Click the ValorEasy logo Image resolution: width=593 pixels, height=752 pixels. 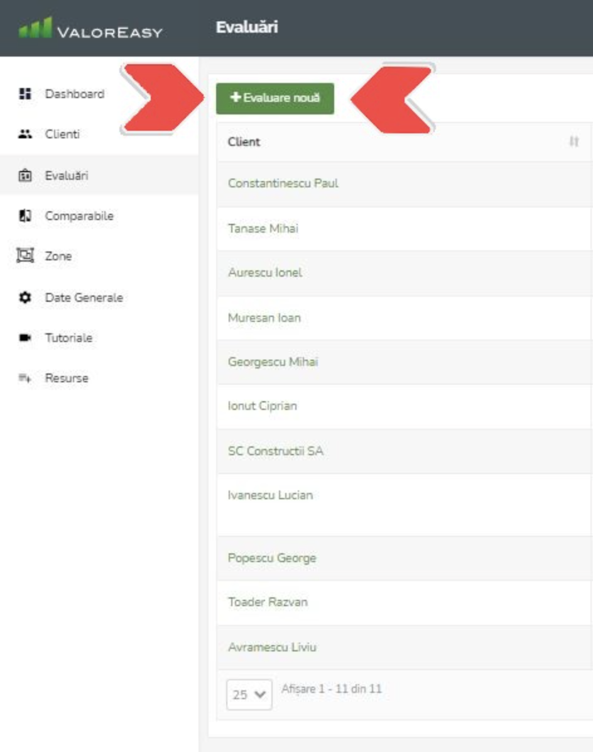(x=91, y=31)
